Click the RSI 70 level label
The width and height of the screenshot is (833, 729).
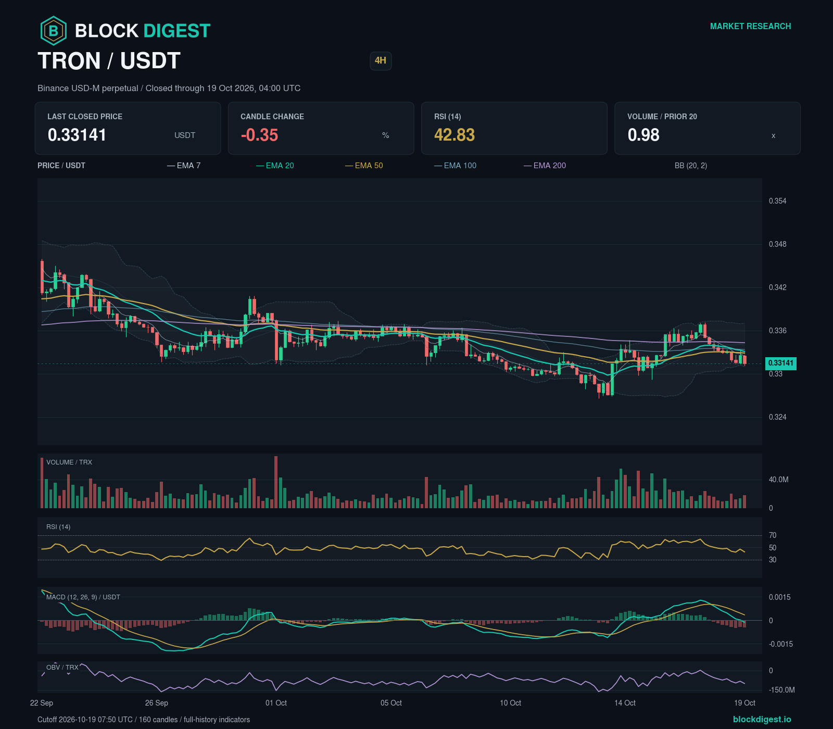773,535
